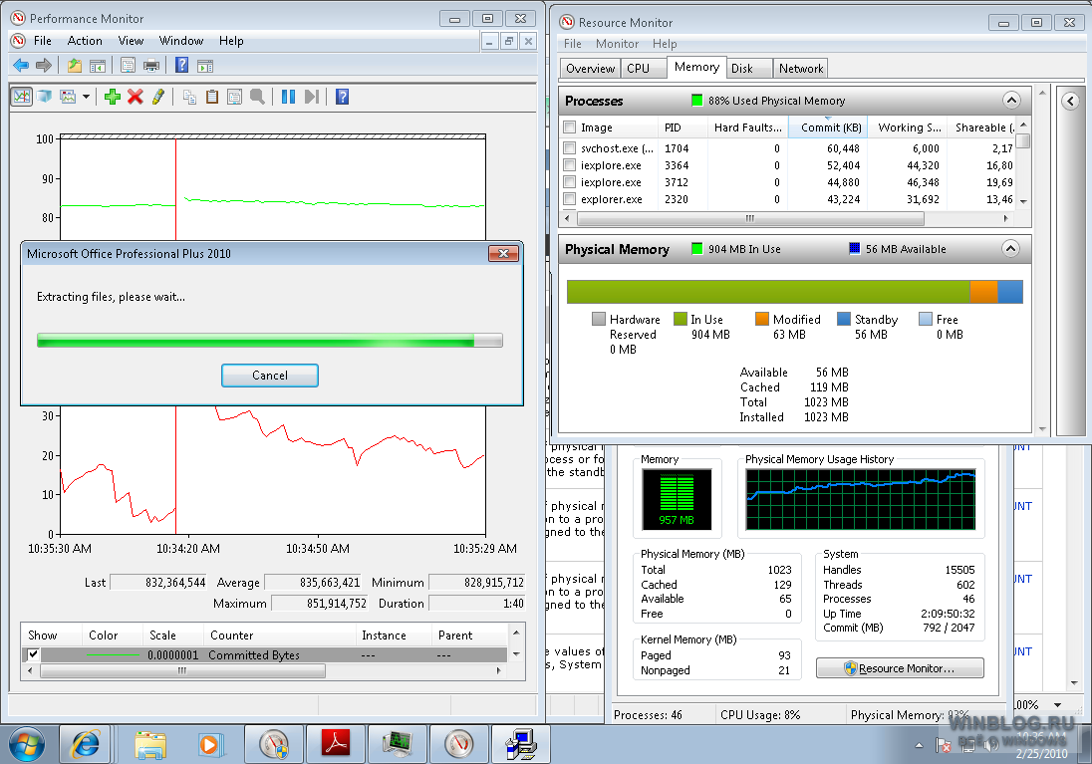Viewport: 1092px width, 764px height.
Task: Close the Microsoft Office extraction dialog
Action: (503, 254)
